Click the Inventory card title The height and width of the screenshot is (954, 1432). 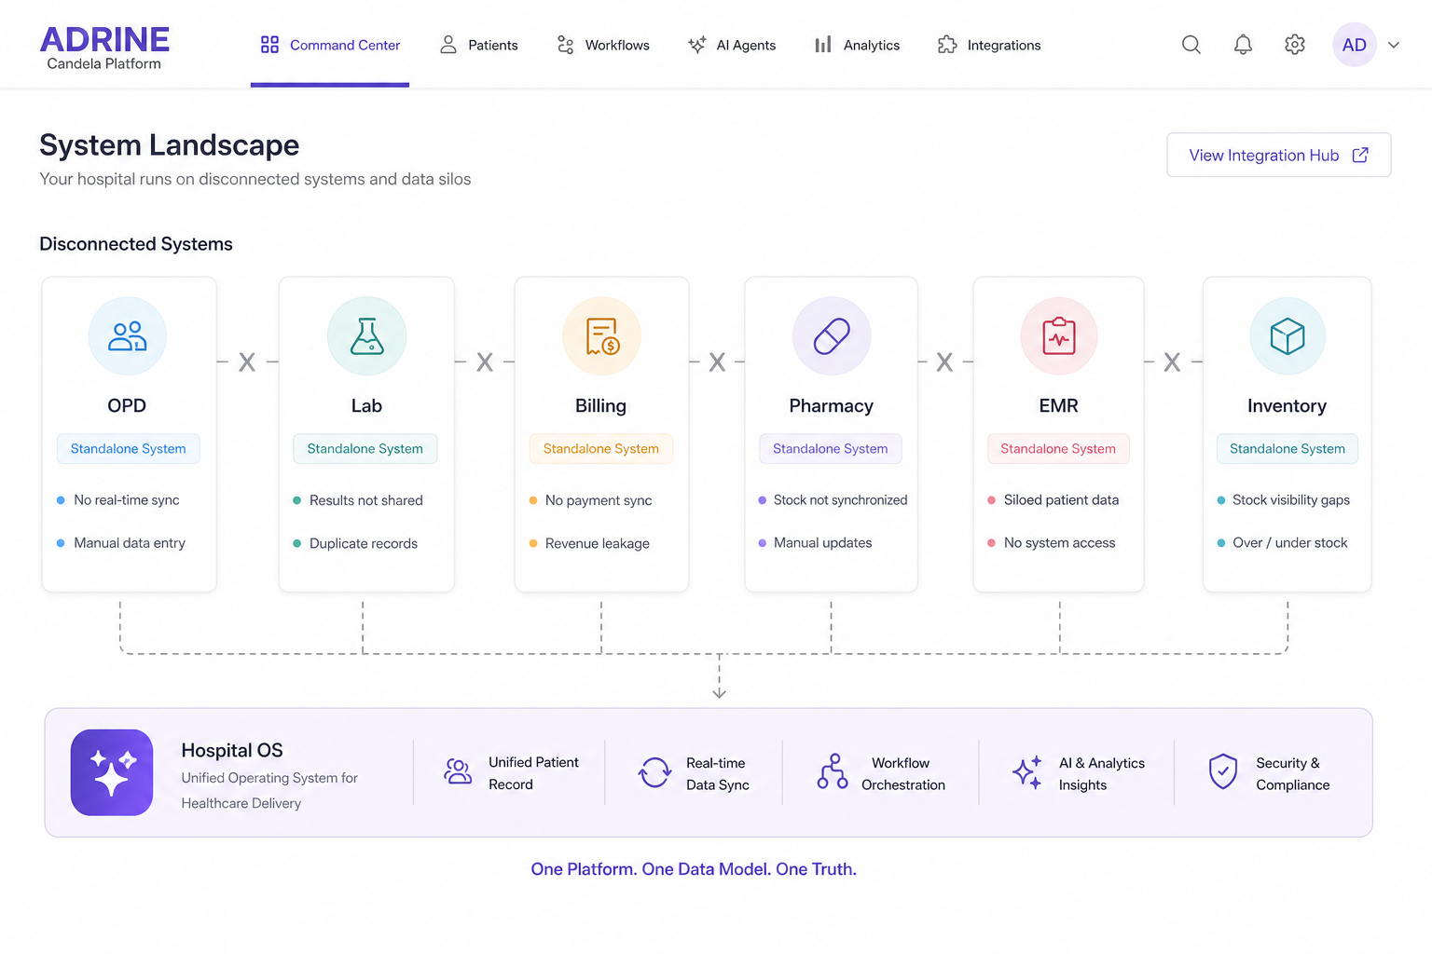[x=1287, y=405]
